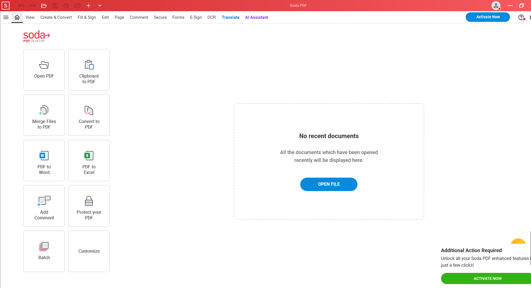Image resolution: width=531 pixels, height=288 pixels.
Task: Open the Translate tab
Action: 231,17
